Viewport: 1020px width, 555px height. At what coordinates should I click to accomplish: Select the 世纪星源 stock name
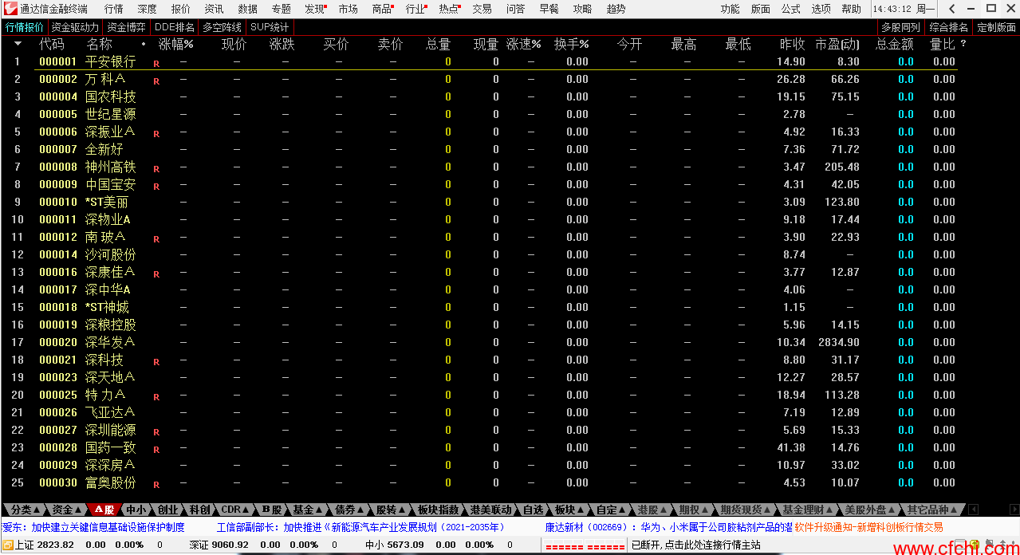[111, 114]
